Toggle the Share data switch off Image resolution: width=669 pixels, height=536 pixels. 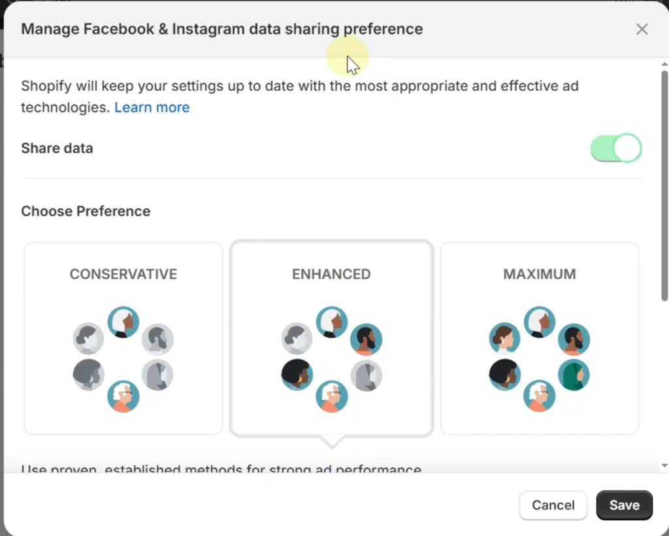pyautogui.click(x=616, y=148)
